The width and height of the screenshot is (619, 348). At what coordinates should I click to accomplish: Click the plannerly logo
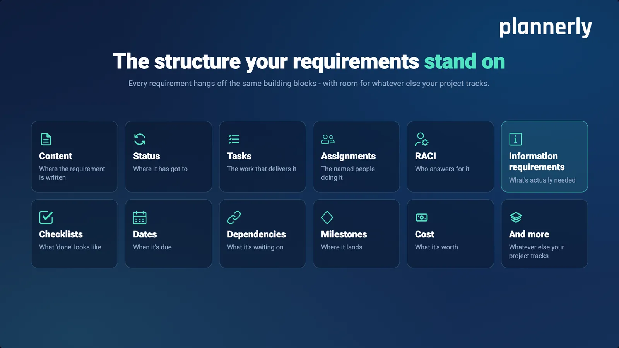(545, 27)
